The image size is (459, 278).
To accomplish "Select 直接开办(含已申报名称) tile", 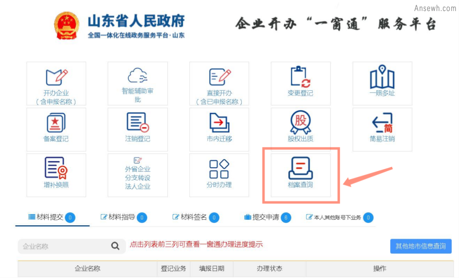I will click(219, 84).
